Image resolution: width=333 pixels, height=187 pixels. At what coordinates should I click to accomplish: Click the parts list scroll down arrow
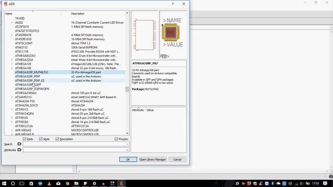(127, 133)
